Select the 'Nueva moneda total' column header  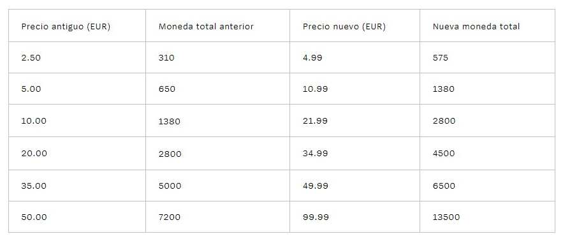pyautogui.click(x=487, y=26)
